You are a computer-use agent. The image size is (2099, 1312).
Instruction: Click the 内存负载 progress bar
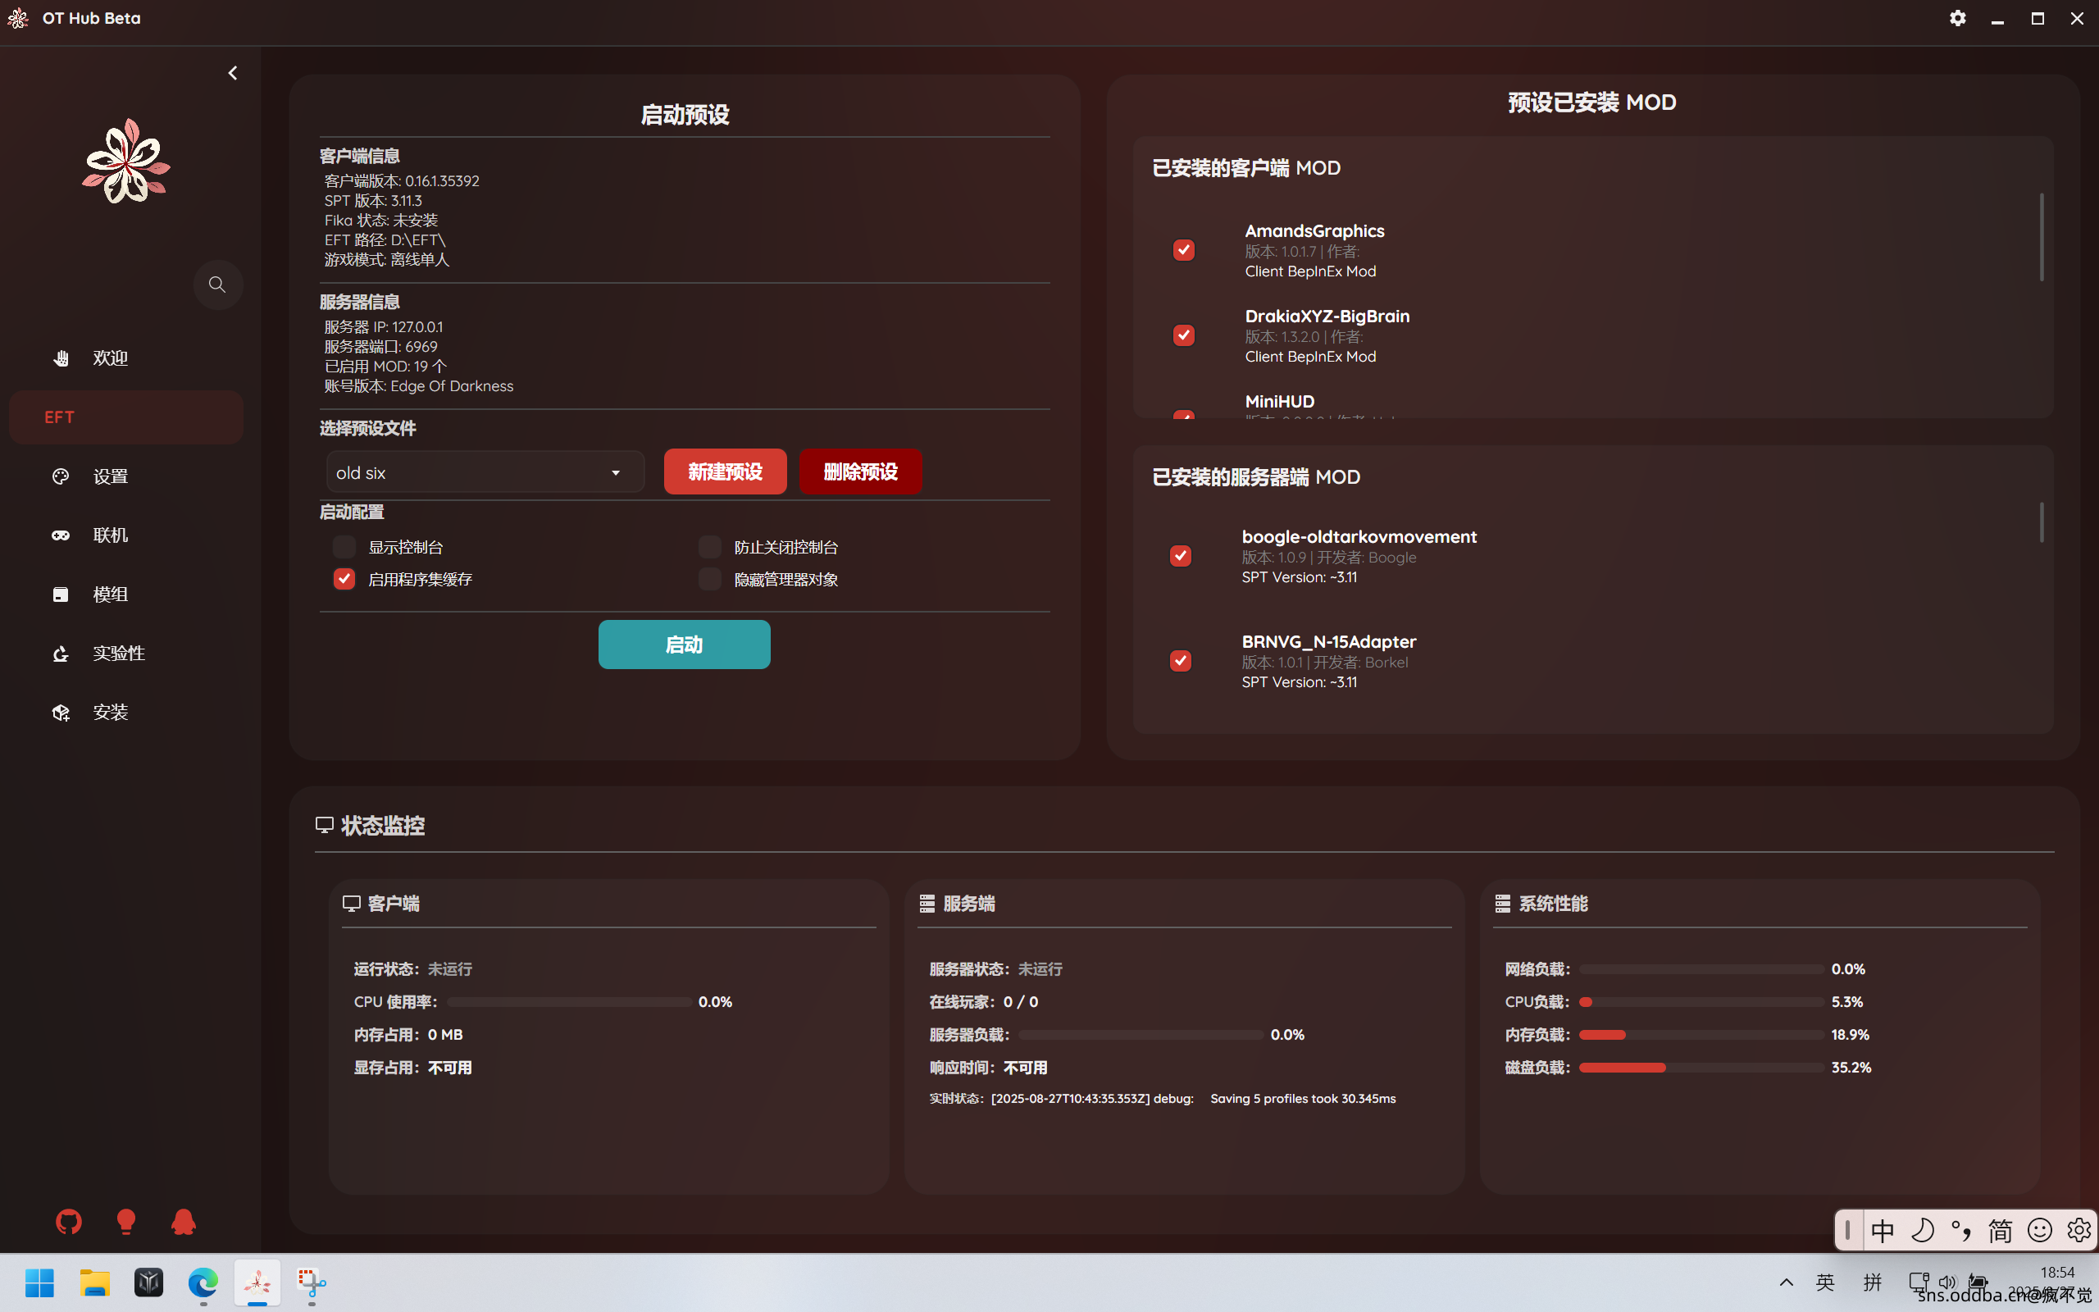click(x=1701, y=1035)
